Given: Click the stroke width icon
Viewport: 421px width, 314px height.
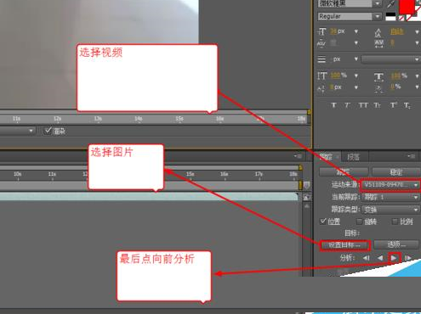Looking at the screenshot, I should pyautogui.click(x=321, y=59).
